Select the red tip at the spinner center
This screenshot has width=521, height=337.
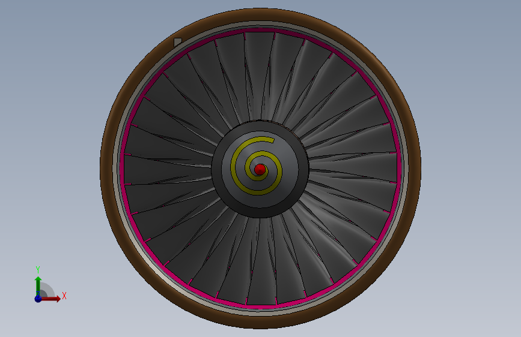tap(260, 170)
